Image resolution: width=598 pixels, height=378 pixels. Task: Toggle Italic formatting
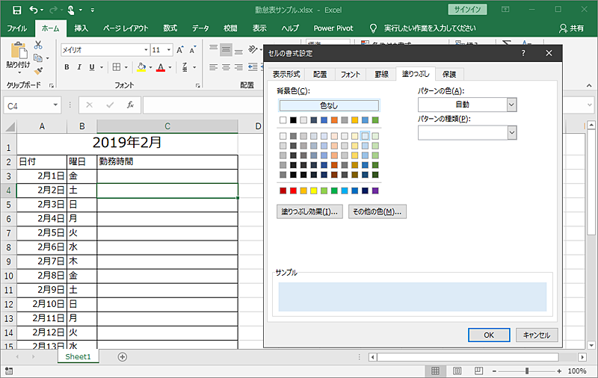[x=78, y=67]
